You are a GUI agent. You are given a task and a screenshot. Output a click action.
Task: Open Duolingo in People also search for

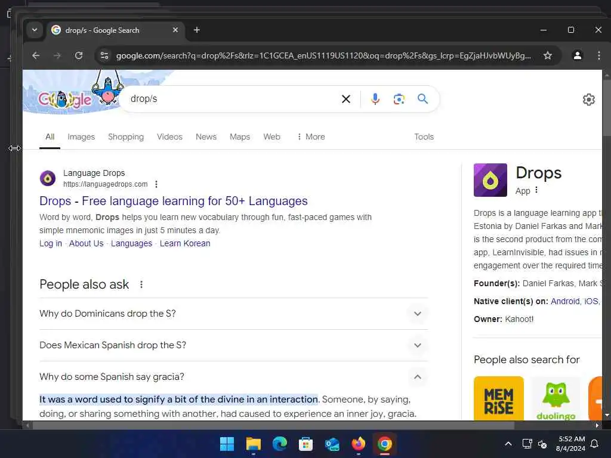[x=556, y=398]
